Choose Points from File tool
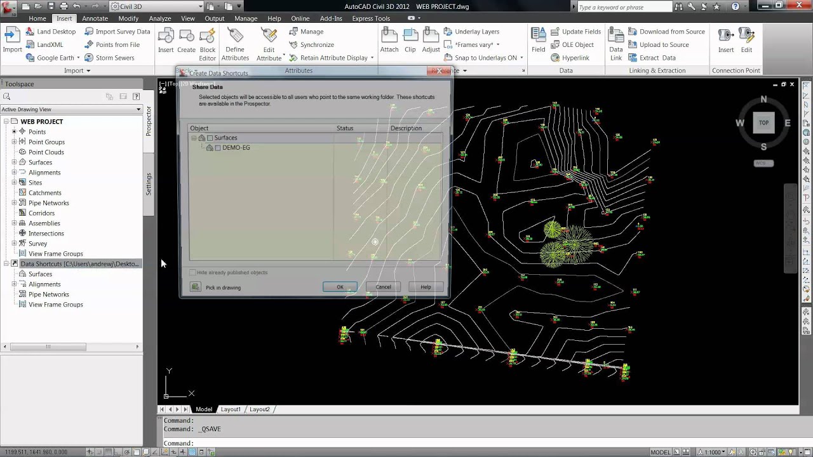The width and height of the screenshot is (813, 457). 112,44
